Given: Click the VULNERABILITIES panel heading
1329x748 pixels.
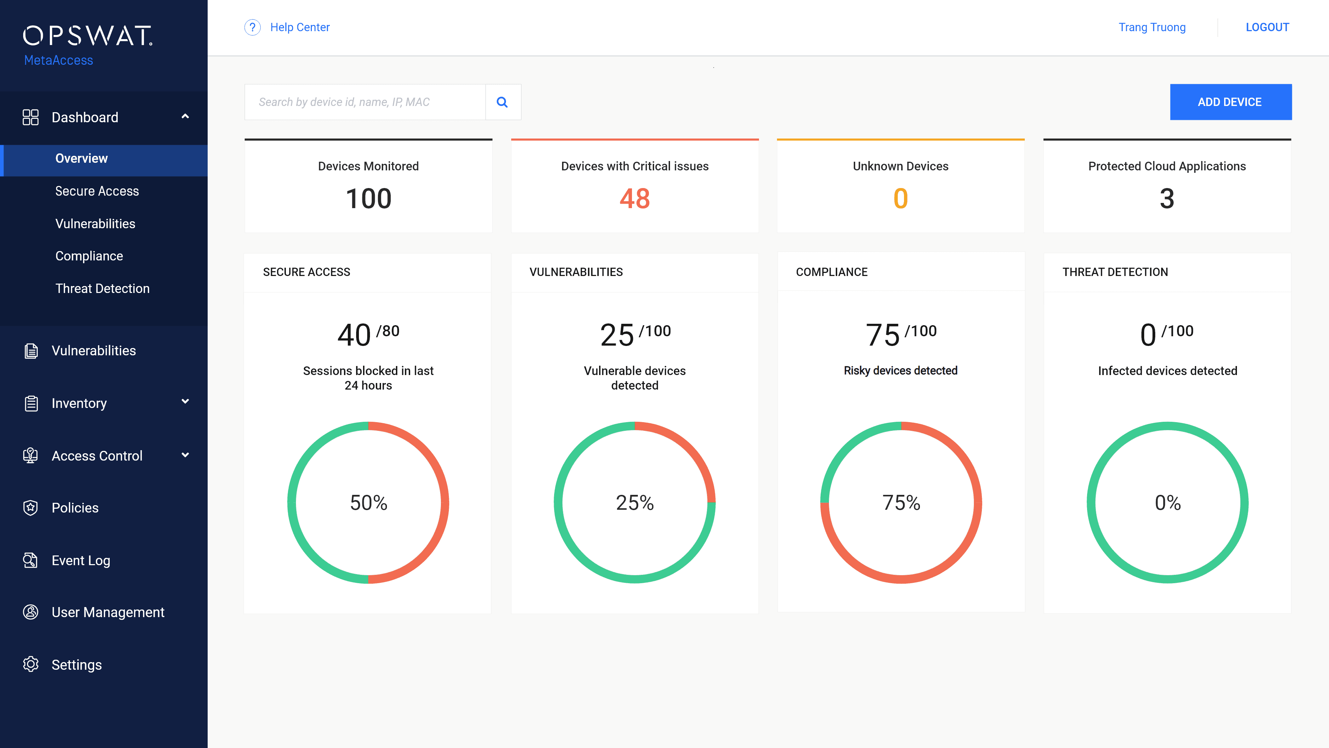Looking at the screenshot, I should 576,272.
